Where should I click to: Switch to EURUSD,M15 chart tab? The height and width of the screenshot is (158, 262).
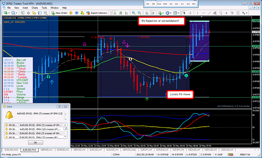click(x=11, y=150)
